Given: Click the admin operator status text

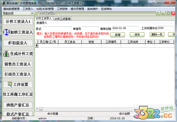Looking at the screenshot, I should 42,118.
